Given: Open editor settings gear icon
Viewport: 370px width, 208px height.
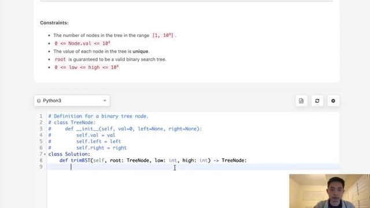Looking at the screenshot, I should 333,101.
